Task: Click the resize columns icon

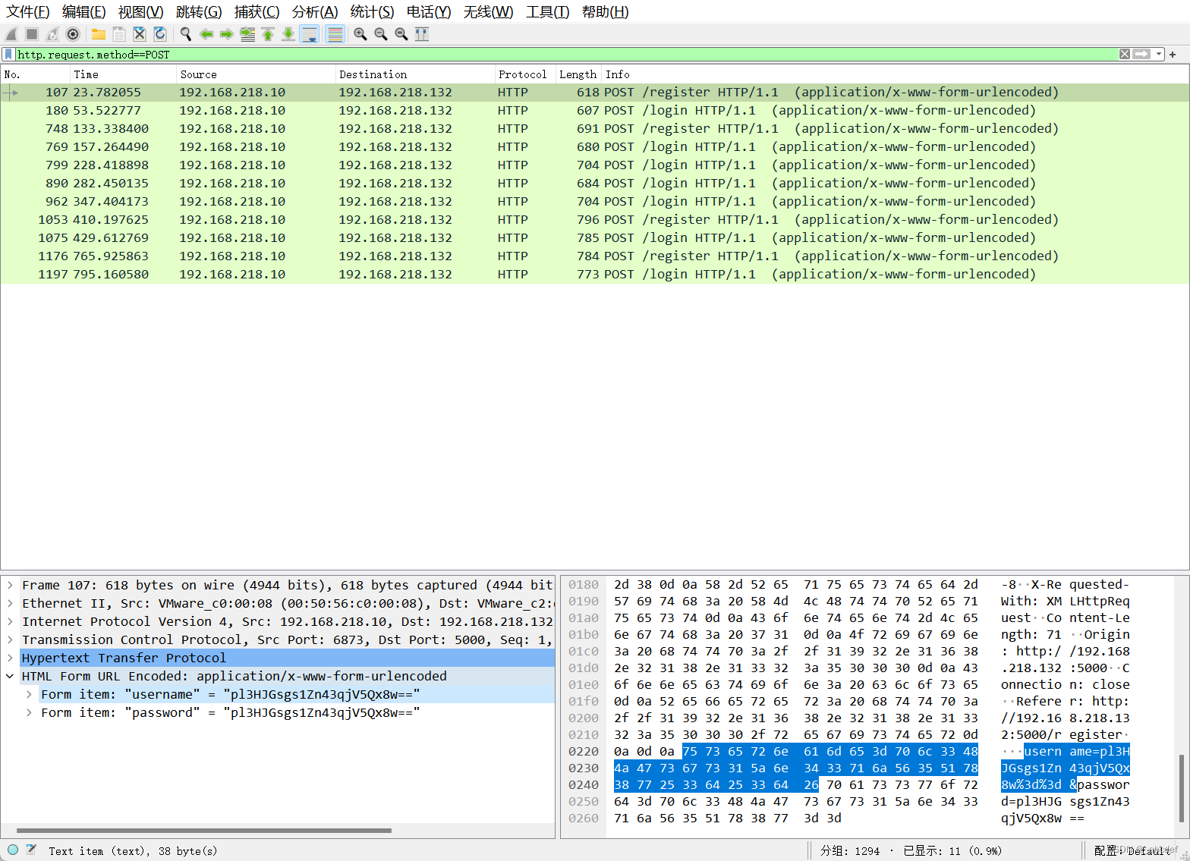Action: tap(422, 34)
